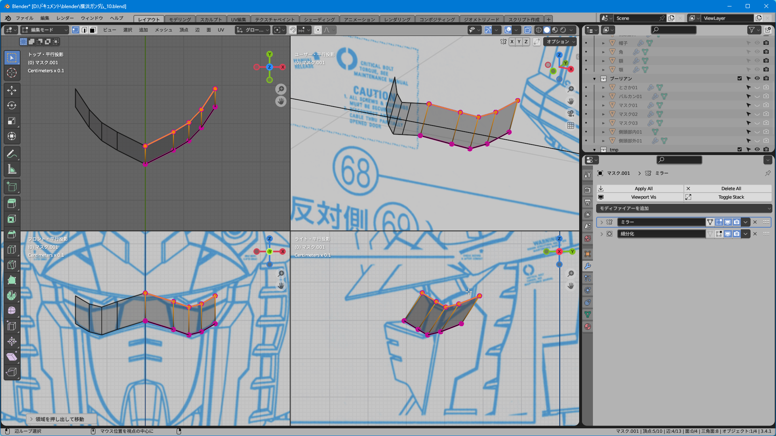Click the camera view icon in viewport
Screen dimensions: 776x436
pyautogui.click(x=570, y=113)
